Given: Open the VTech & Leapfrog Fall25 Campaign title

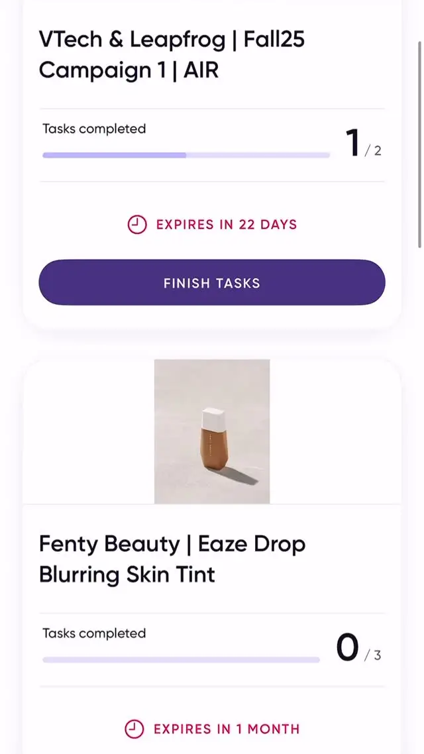Looking at the screenshot, I should click(x=172, y=55).
